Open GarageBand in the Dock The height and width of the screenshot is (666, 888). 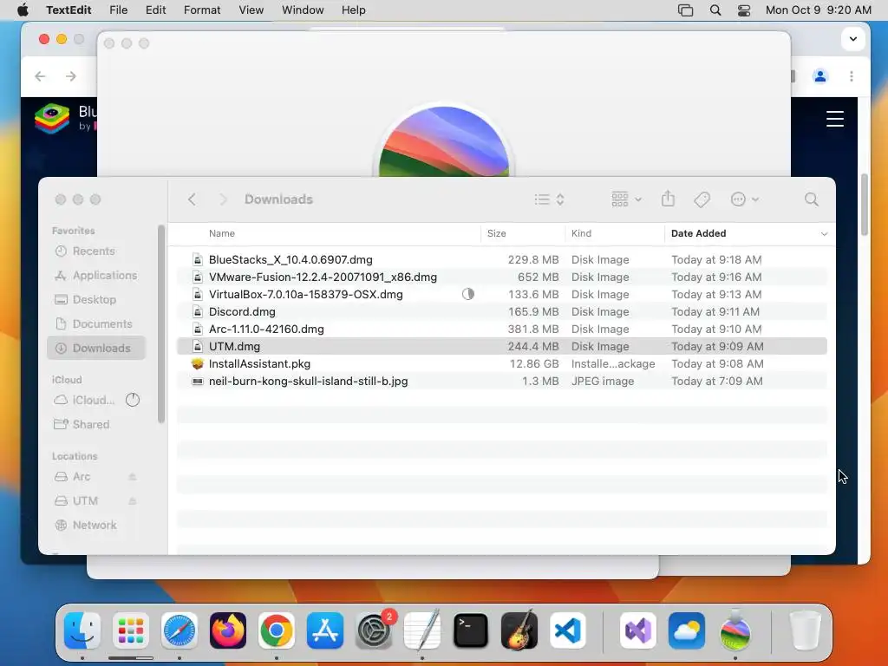coord(519,630)
